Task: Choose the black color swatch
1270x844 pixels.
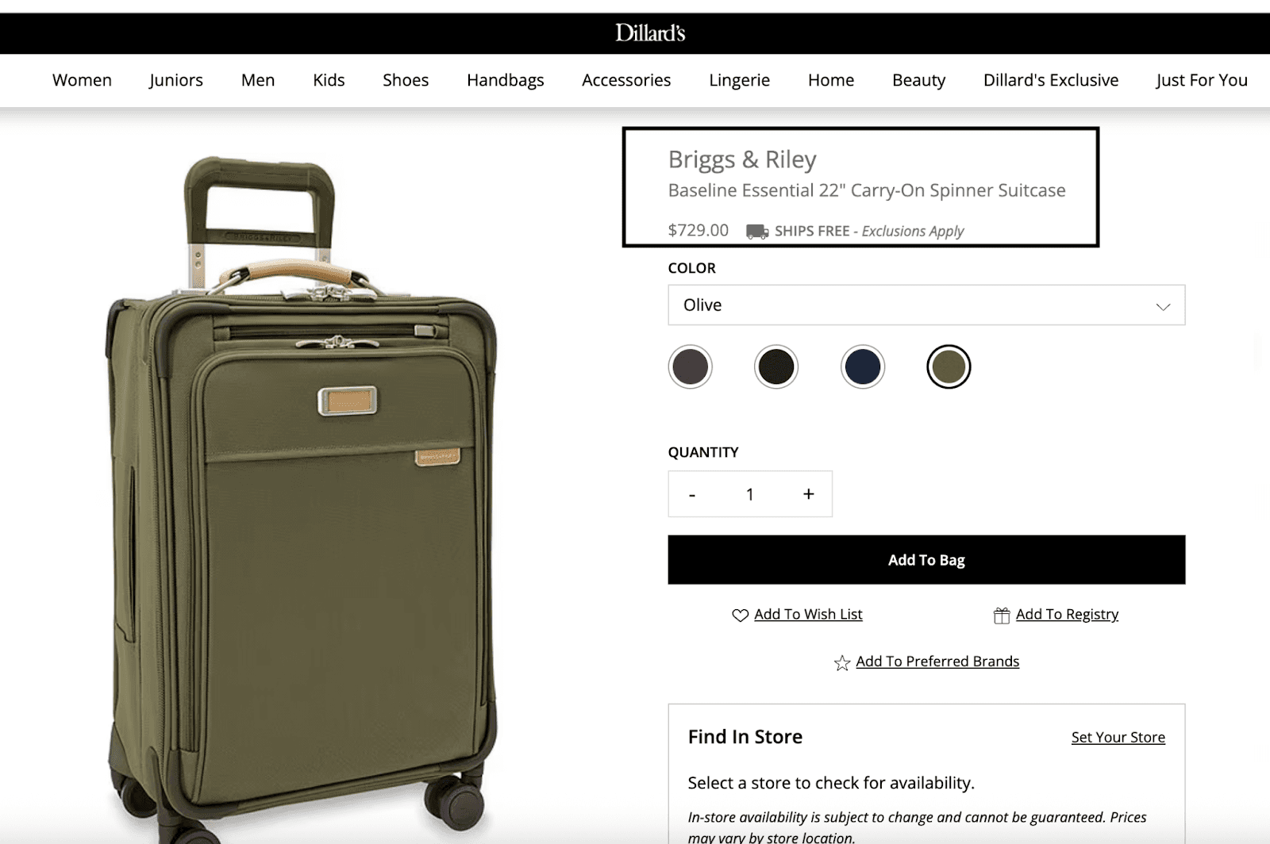Action: pos(776,367)
